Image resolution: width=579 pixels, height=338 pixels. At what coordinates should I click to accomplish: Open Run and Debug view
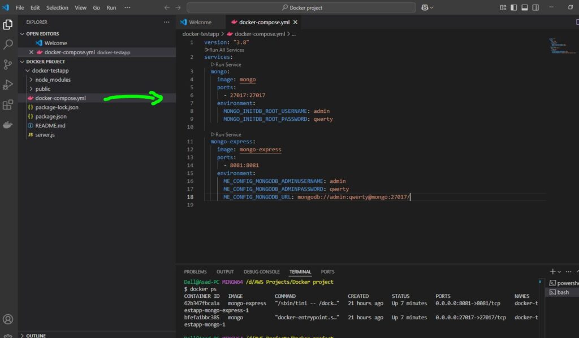[8, 85]
